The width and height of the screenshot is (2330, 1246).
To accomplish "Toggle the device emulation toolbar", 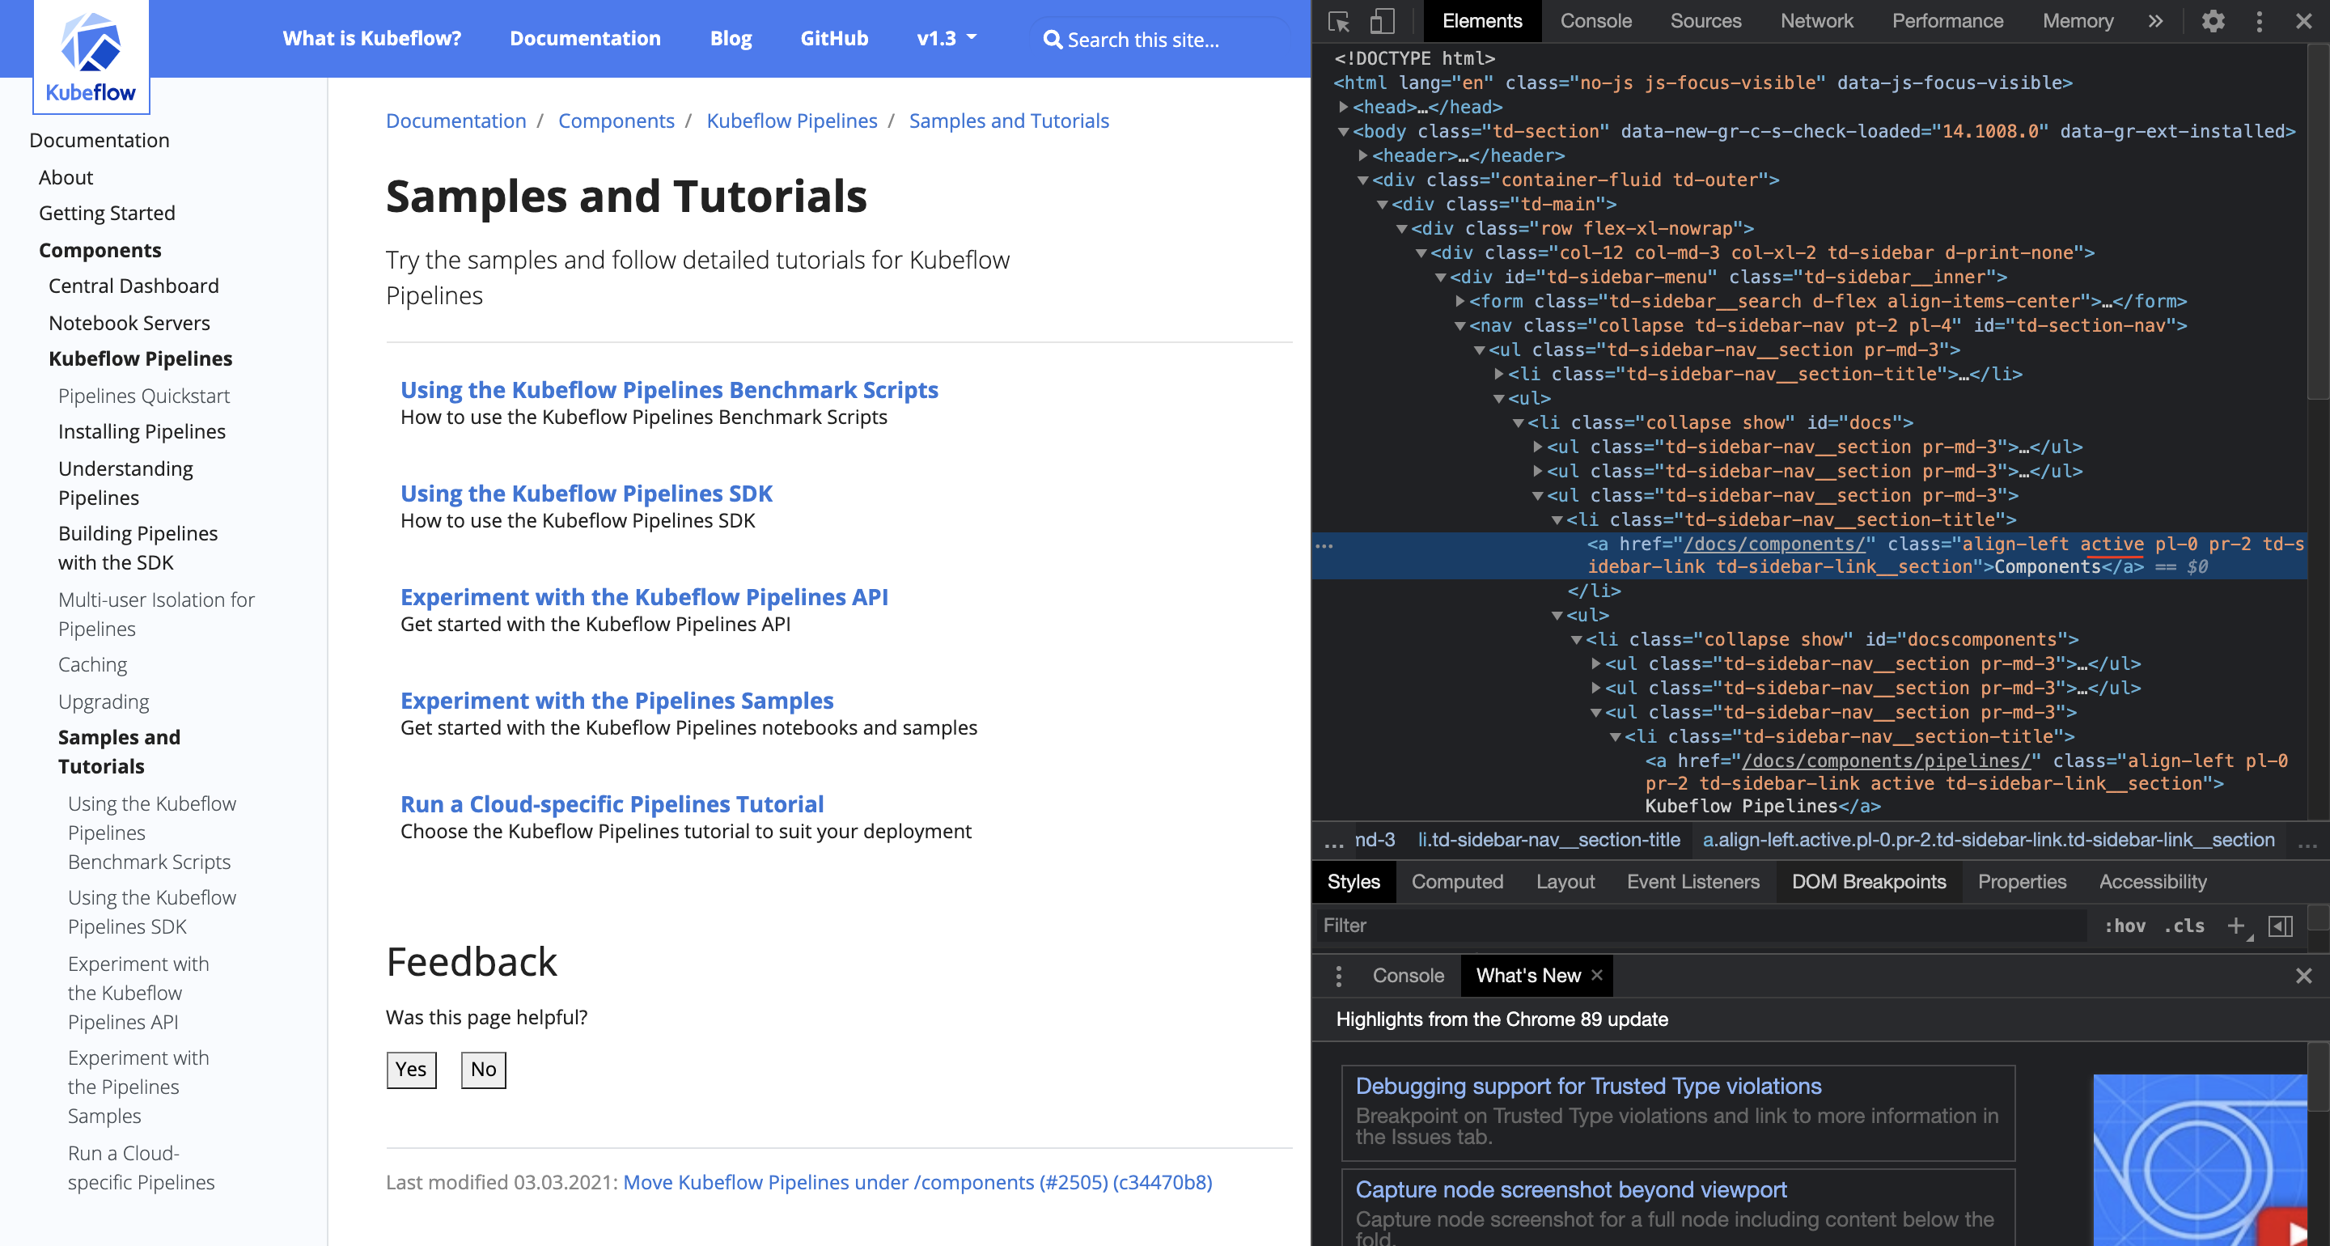I will coord(1382,20).
